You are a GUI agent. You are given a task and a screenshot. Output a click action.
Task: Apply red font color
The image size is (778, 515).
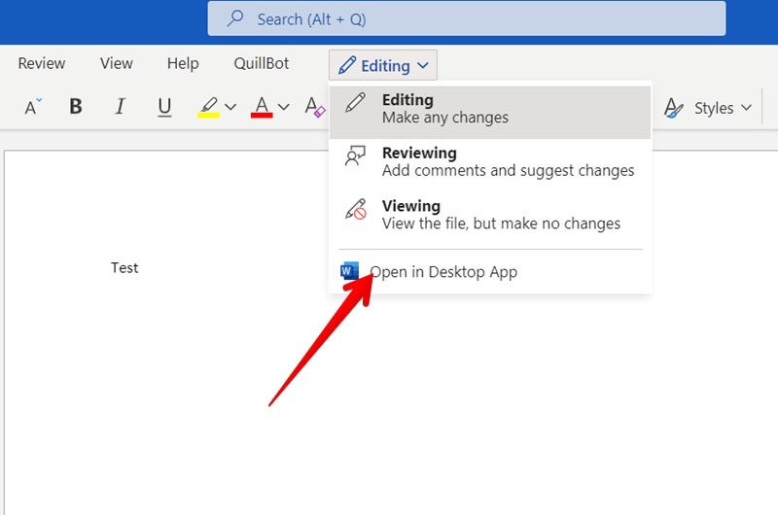[x=262, y=107]
